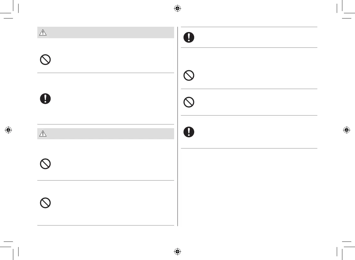
Task: Select the top exclamation icon in right column
Action: pyautogui.click(x=189, y=37)
